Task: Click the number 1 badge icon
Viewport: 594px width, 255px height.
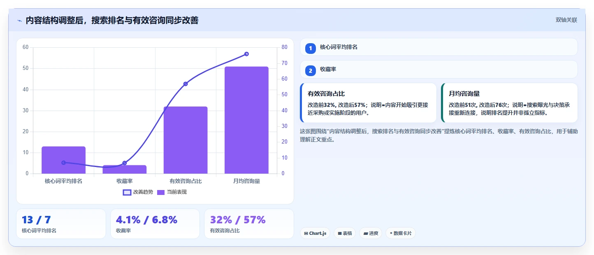Action: (x=311, y=48)
